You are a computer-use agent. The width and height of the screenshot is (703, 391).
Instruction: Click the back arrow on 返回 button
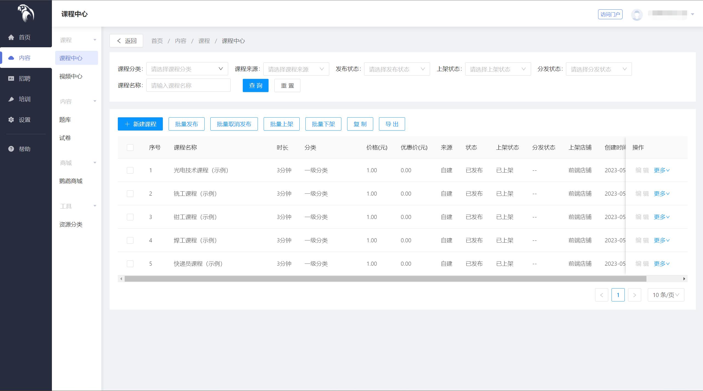119,40
